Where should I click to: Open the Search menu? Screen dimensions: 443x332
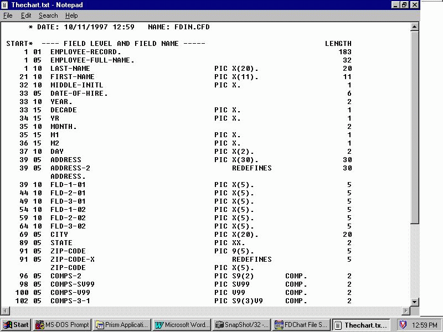(48, 15)
